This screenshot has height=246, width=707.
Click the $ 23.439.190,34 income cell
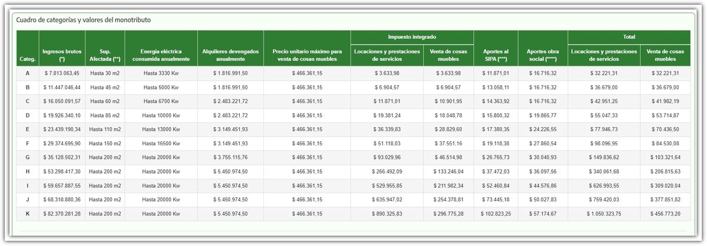point(62,129)
